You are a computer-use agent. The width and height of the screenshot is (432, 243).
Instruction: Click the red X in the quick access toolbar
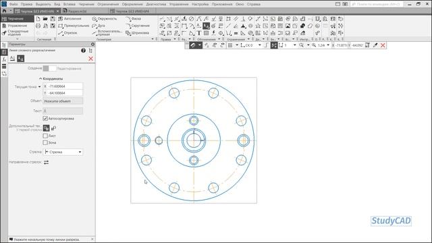tap(383, 45)
